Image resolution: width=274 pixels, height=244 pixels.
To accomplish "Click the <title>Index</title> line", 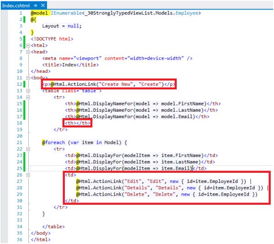I will click(x=70, y=65).
